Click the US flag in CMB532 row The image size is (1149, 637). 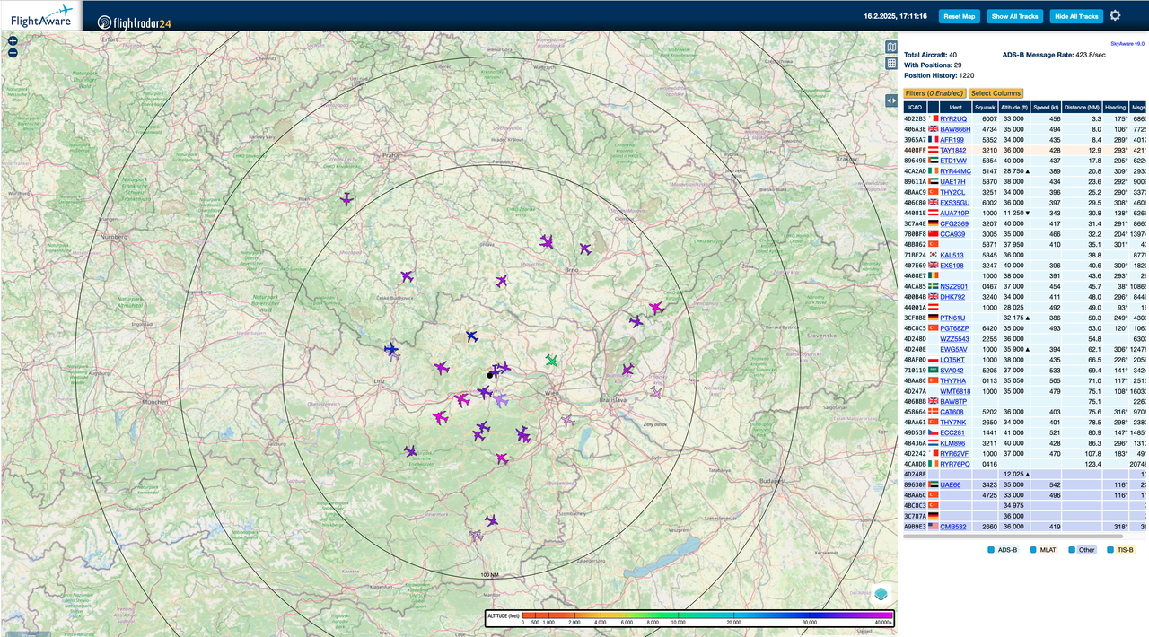[933, 527]
